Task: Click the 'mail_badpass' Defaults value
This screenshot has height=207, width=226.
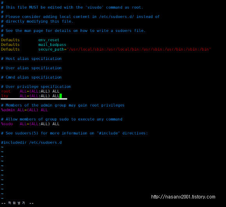Action: 52,45
